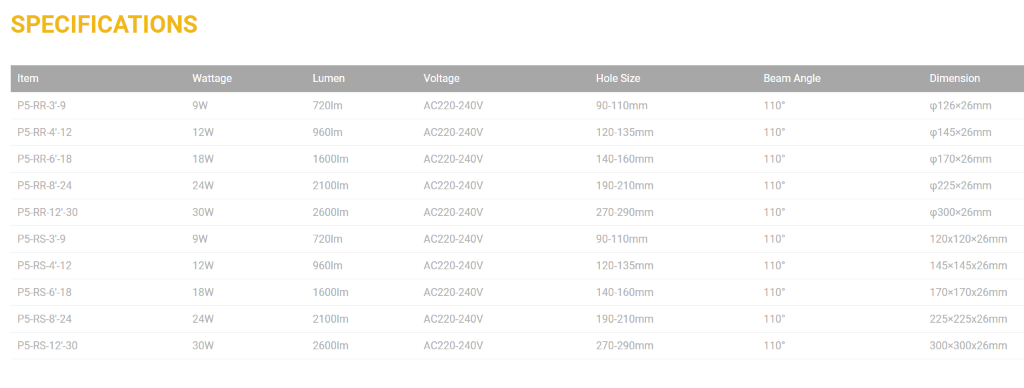Click the 1600lm lumen value for P5-RS-6'-18
The width and height of the screenshot is (1024, 388).
331,292
